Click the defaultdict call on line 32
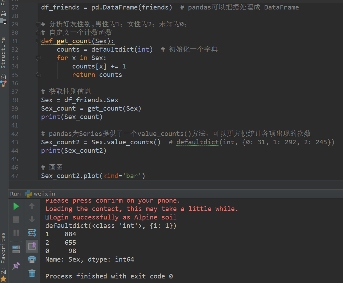The image size is (343, 283). [x=122, y=50]
